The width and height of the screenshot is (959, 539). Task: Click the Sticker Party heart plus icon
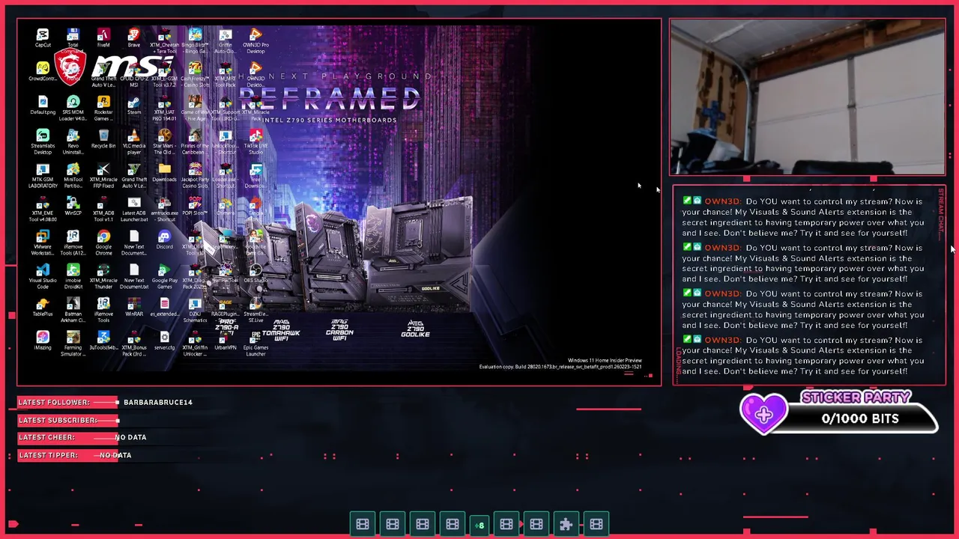click(763, 414)
